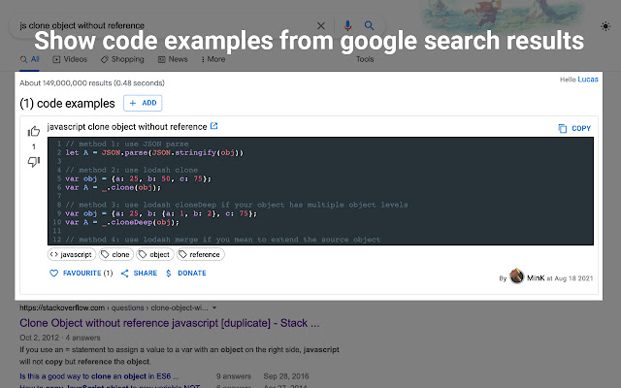Start voice search with the microphone icon

pyautogui.click(x=347, y=26)
